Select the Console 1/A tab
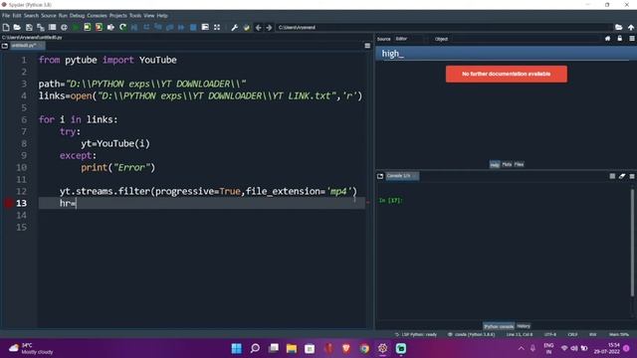The image size is (637, 358). coord(401,176)
